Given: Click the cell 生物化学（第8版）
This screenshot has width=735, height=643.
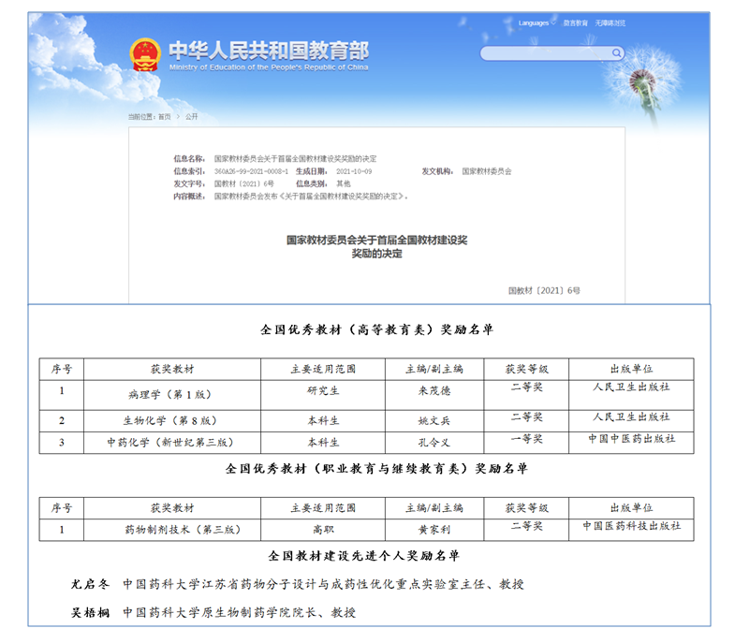Looking at the screenshot, I should 170,421.
